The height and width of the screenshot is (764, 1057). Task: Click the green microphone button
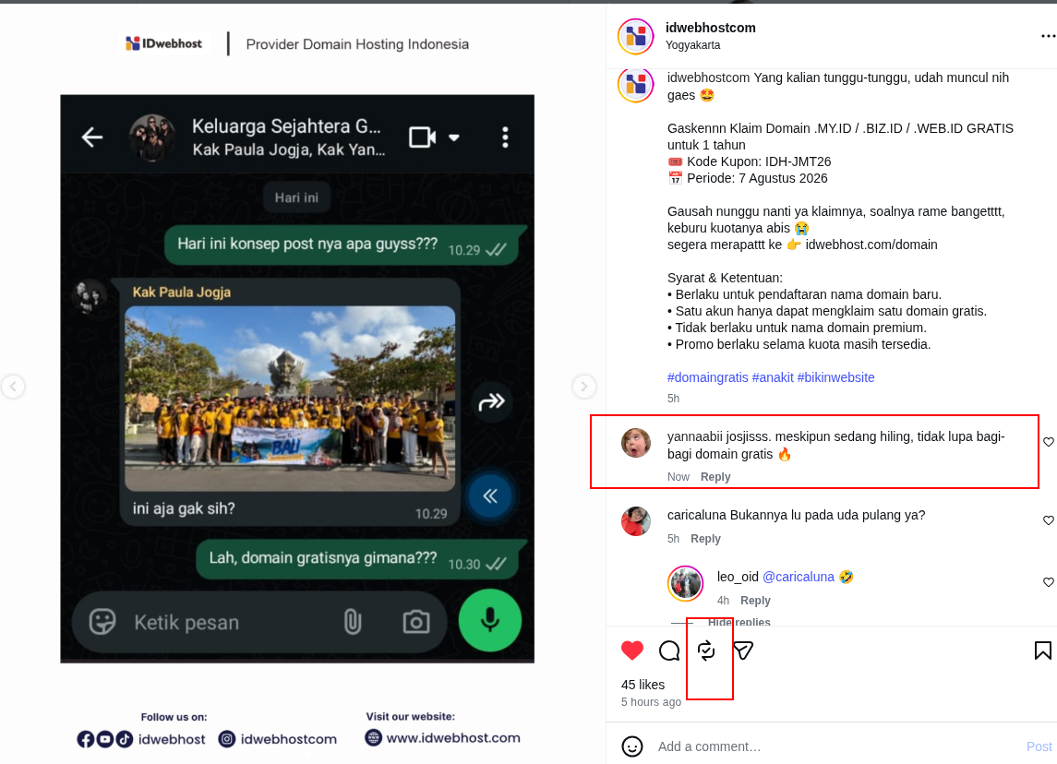[x=490, y=620]
